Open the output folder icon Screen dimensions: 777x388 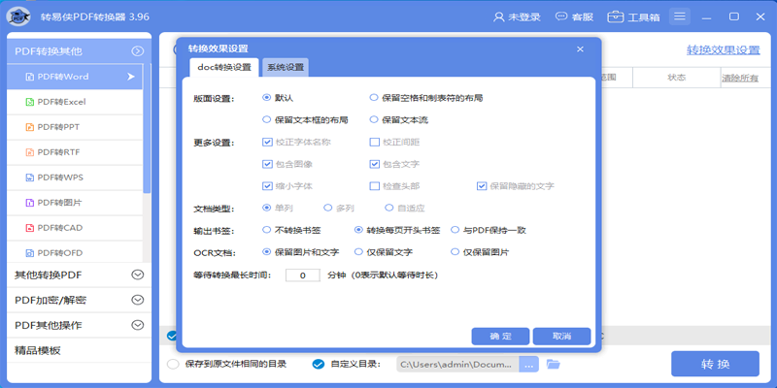coord(553,365)
